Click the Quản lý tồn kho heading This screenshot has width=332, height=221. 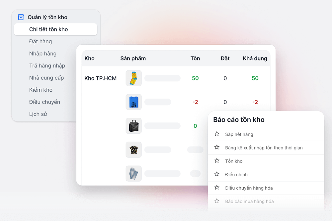pyautogui.click(x=47, y=17)
